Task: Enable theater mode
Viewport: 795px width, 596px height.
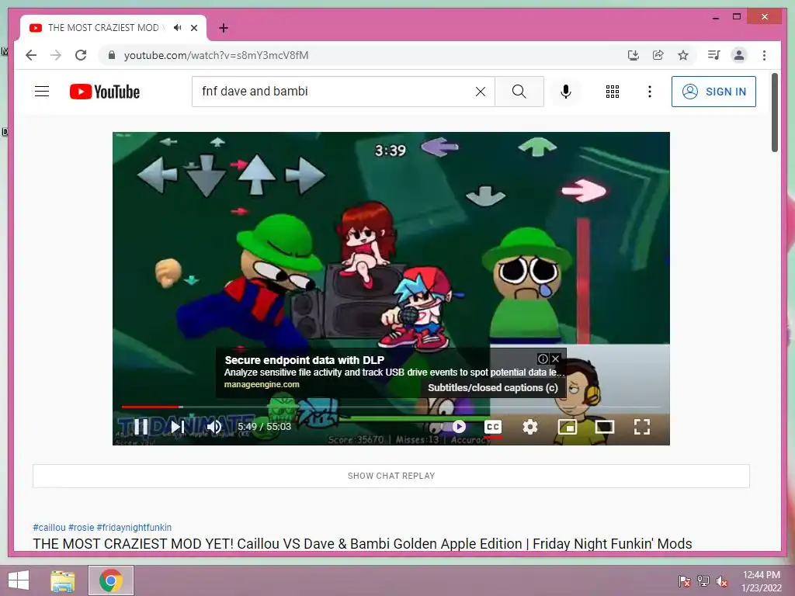Action: click(x=604, y=427)
